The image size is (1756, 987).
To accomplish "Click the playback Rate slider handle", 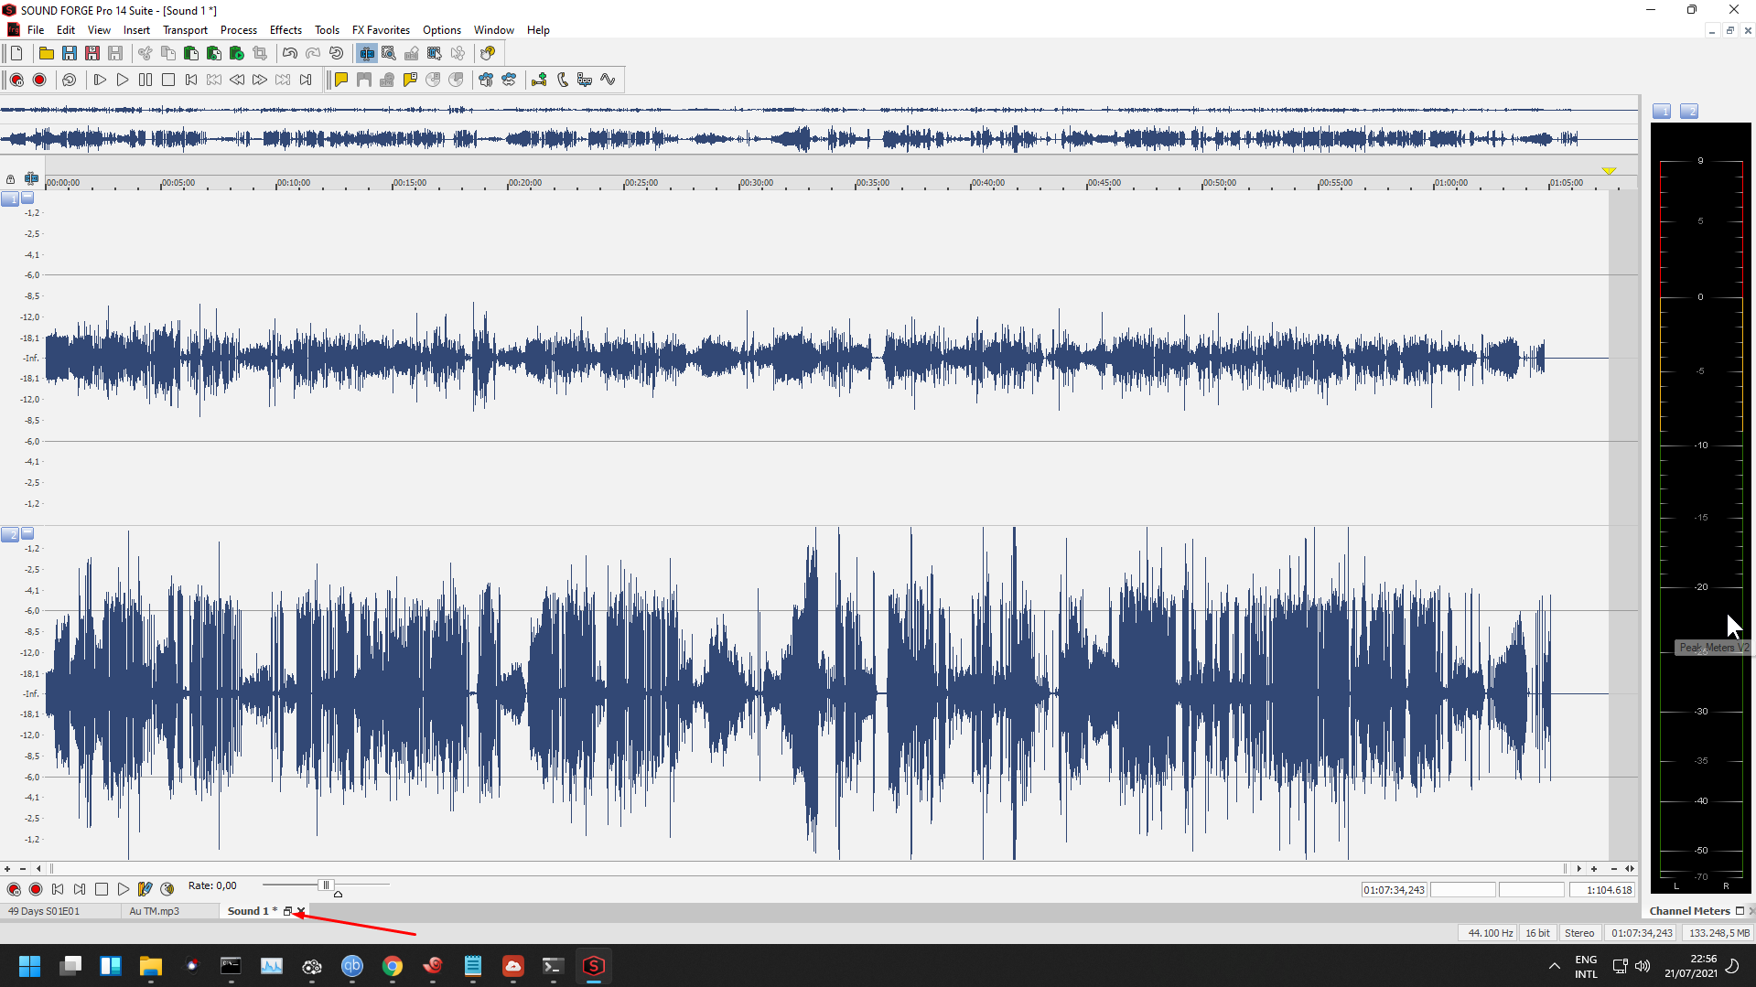I will coord(325,885).
